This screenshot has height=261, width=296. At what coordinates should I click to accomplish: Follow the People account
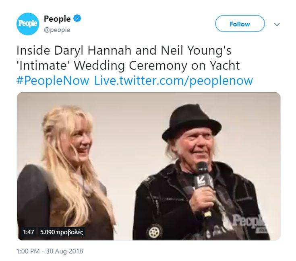pos(240,24)
